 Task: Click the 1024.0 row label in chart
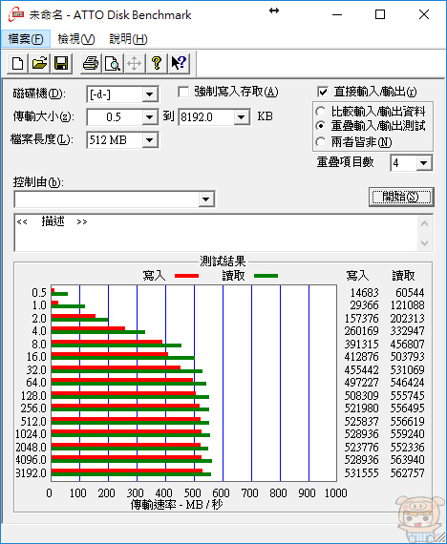(31, 434)
